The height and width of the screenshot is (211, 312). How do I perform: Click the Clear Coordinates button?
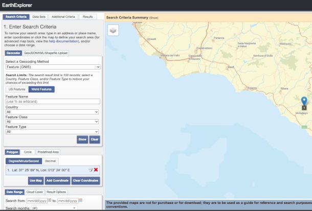tap(85, 181)
